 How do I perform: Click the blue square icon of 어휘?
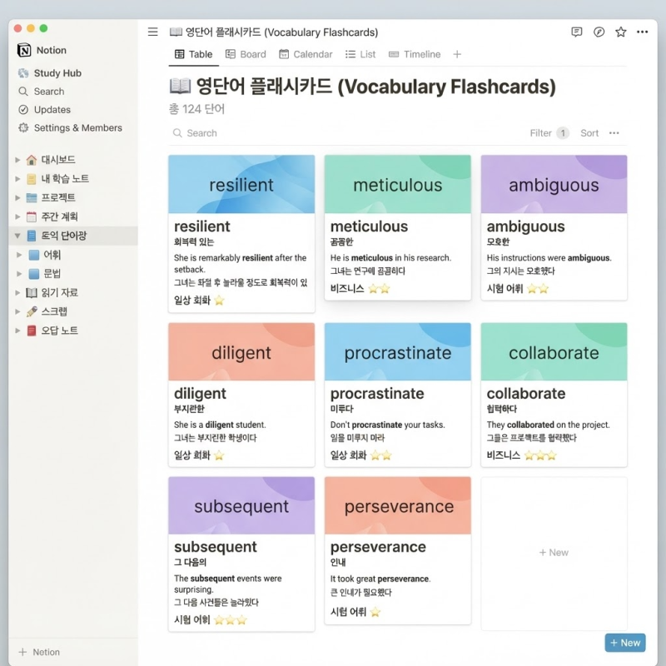(x=34, y=255)
